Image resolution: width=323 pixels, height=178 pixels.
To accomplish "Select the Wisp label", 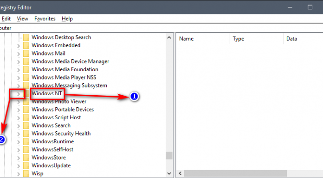I will [x=38, y=173].
